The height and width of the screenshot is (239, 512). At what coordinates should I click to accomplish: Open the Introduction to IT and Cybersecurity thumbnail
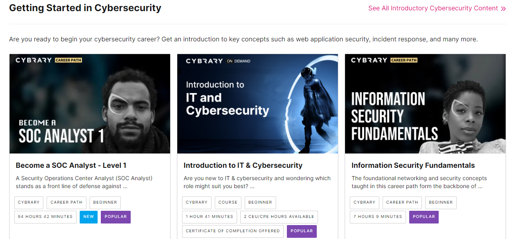click(257, 104)
